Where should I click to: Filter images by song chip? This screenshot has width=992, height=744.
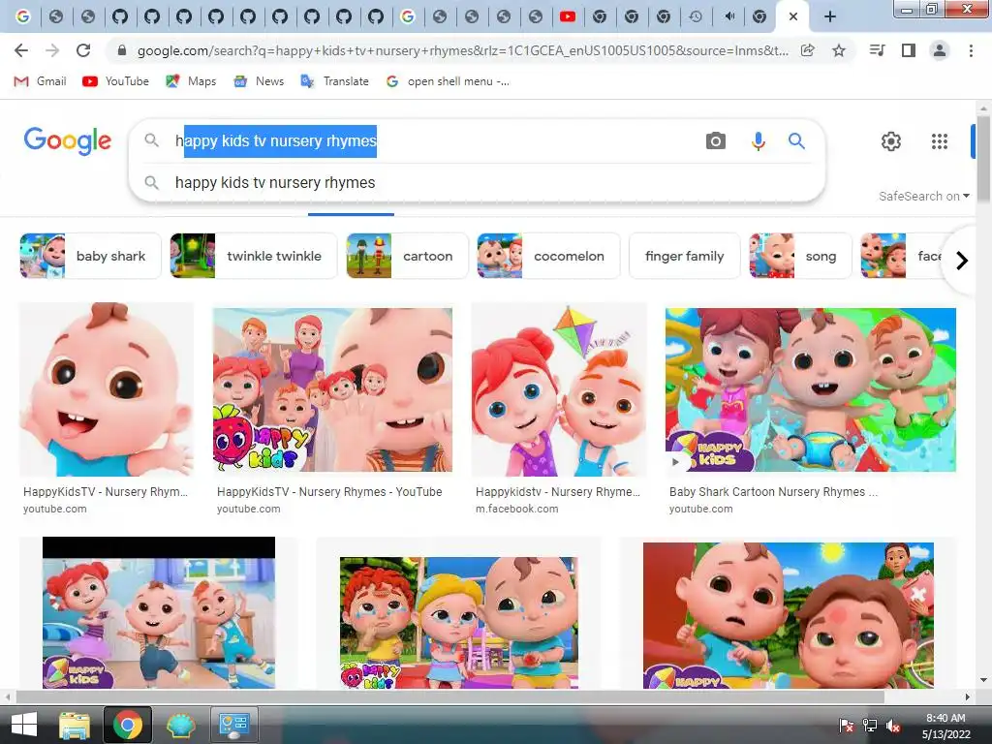(x=800, y=256)
